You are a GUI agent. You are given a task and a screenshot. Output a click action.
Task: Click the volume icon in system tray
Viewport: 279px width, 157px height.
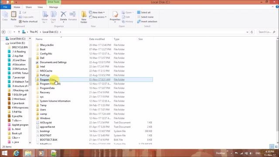click(251, 153)
